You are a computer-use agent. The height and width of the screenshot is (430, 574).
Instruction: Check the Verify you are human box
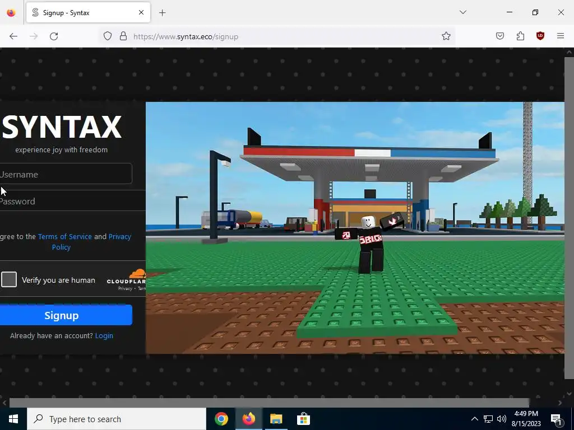pyautogui.click(x=9, y=280)
